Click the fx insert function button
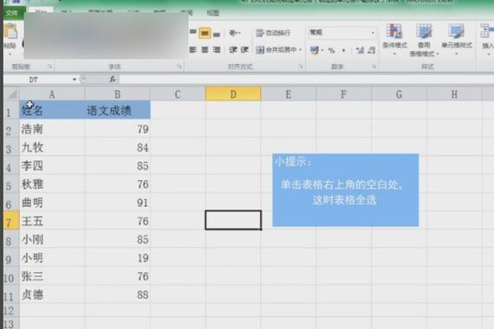 [113, 80]
